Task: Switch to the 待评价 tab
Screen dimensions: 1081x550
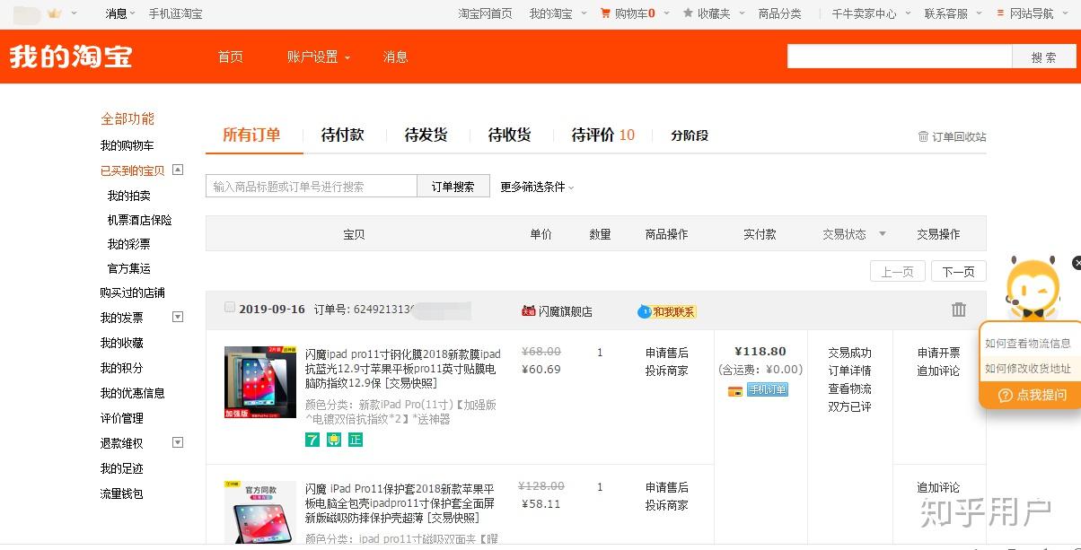Action: [602, 135]
